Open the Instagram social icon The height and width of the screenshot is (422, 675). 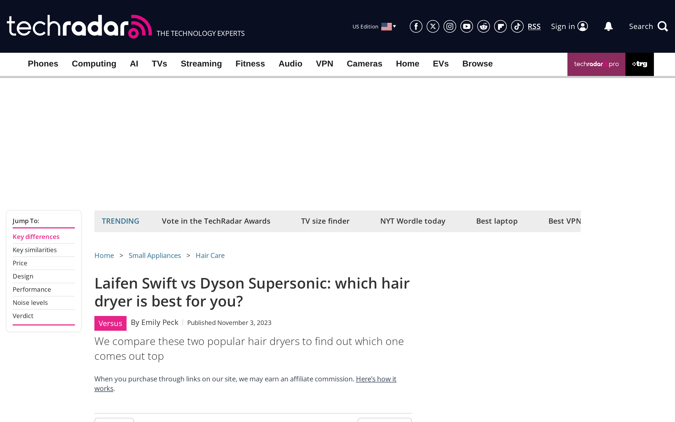coord(450,27)
